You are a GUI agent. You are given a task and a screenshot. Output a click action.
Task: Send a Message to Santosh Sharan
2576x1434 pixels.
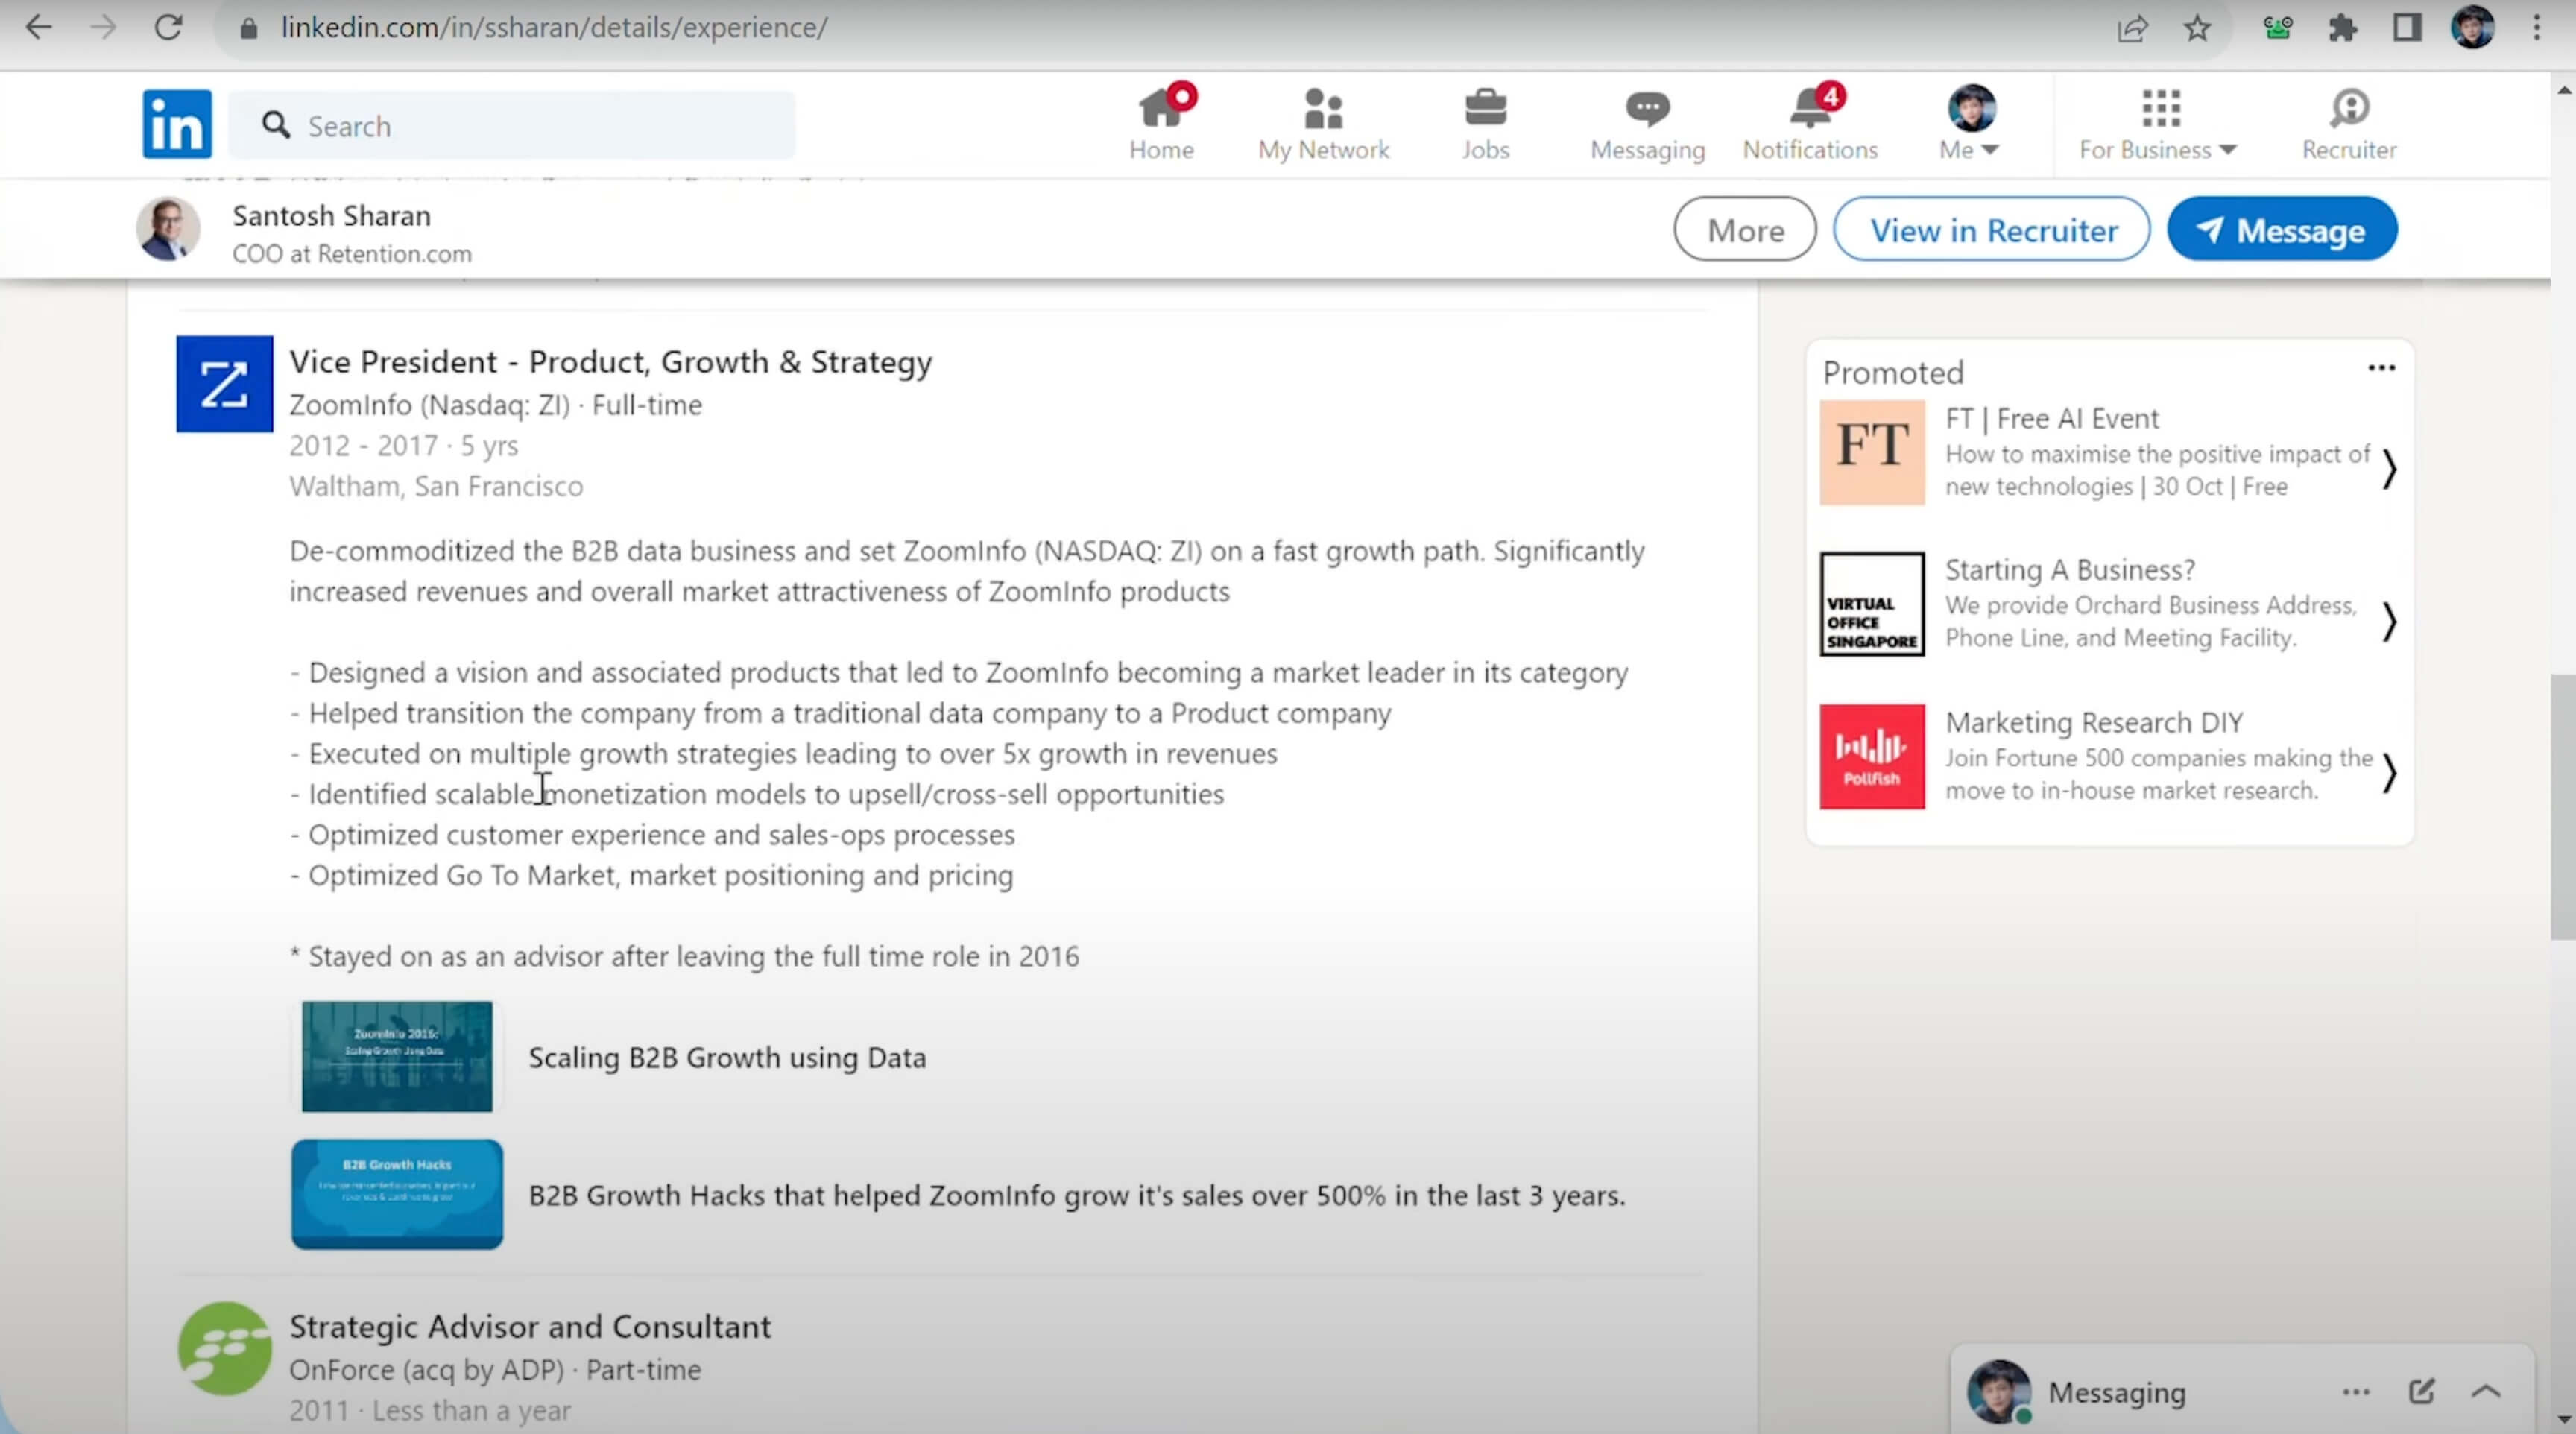tap(2281, 230)
